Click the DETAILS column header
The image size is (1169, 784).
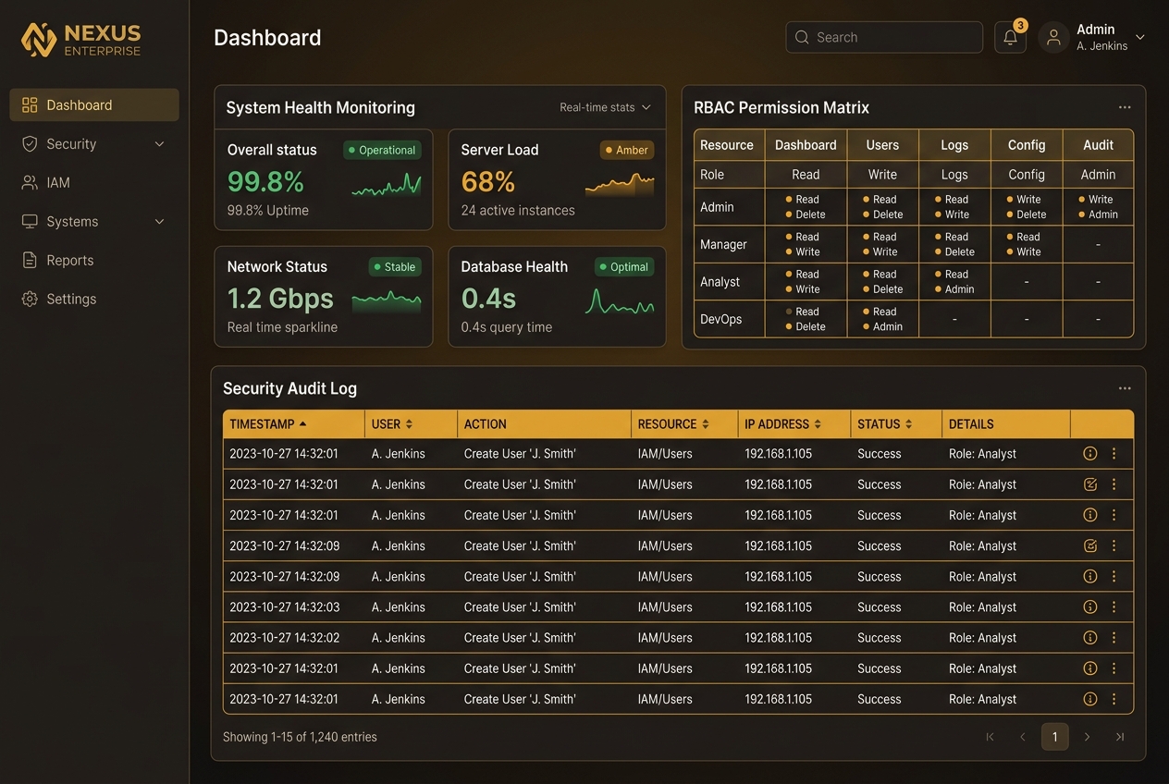tap(971, 424)
